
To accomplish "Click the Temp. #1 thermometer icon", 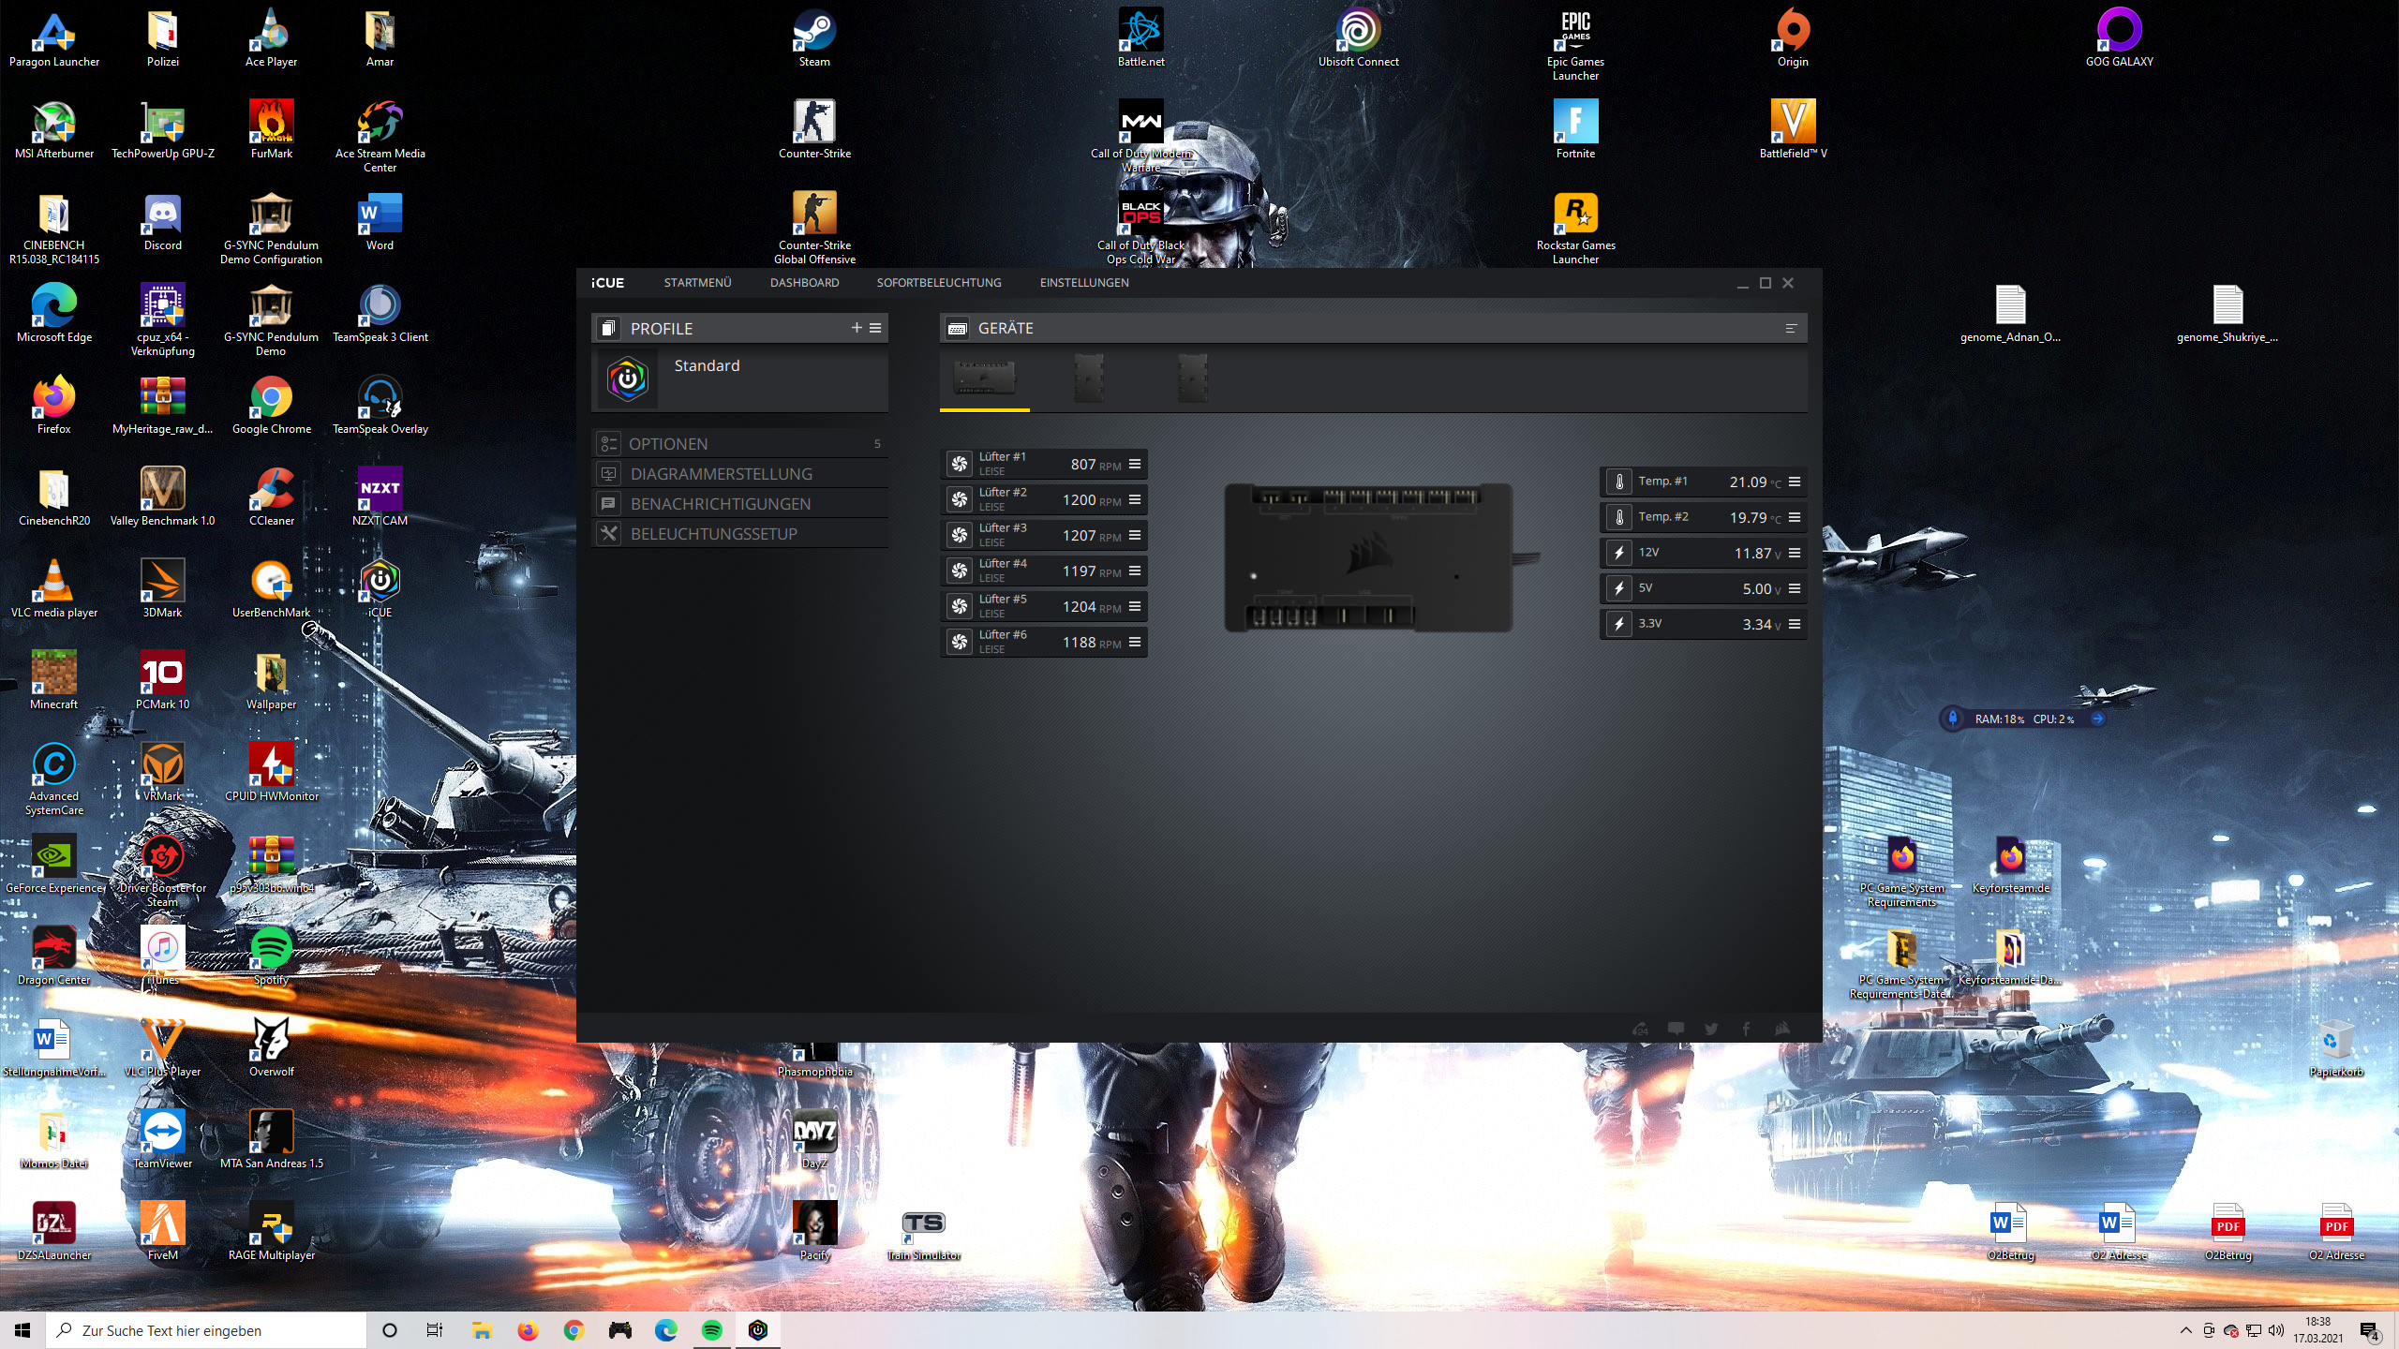I will click(1618, 482).
